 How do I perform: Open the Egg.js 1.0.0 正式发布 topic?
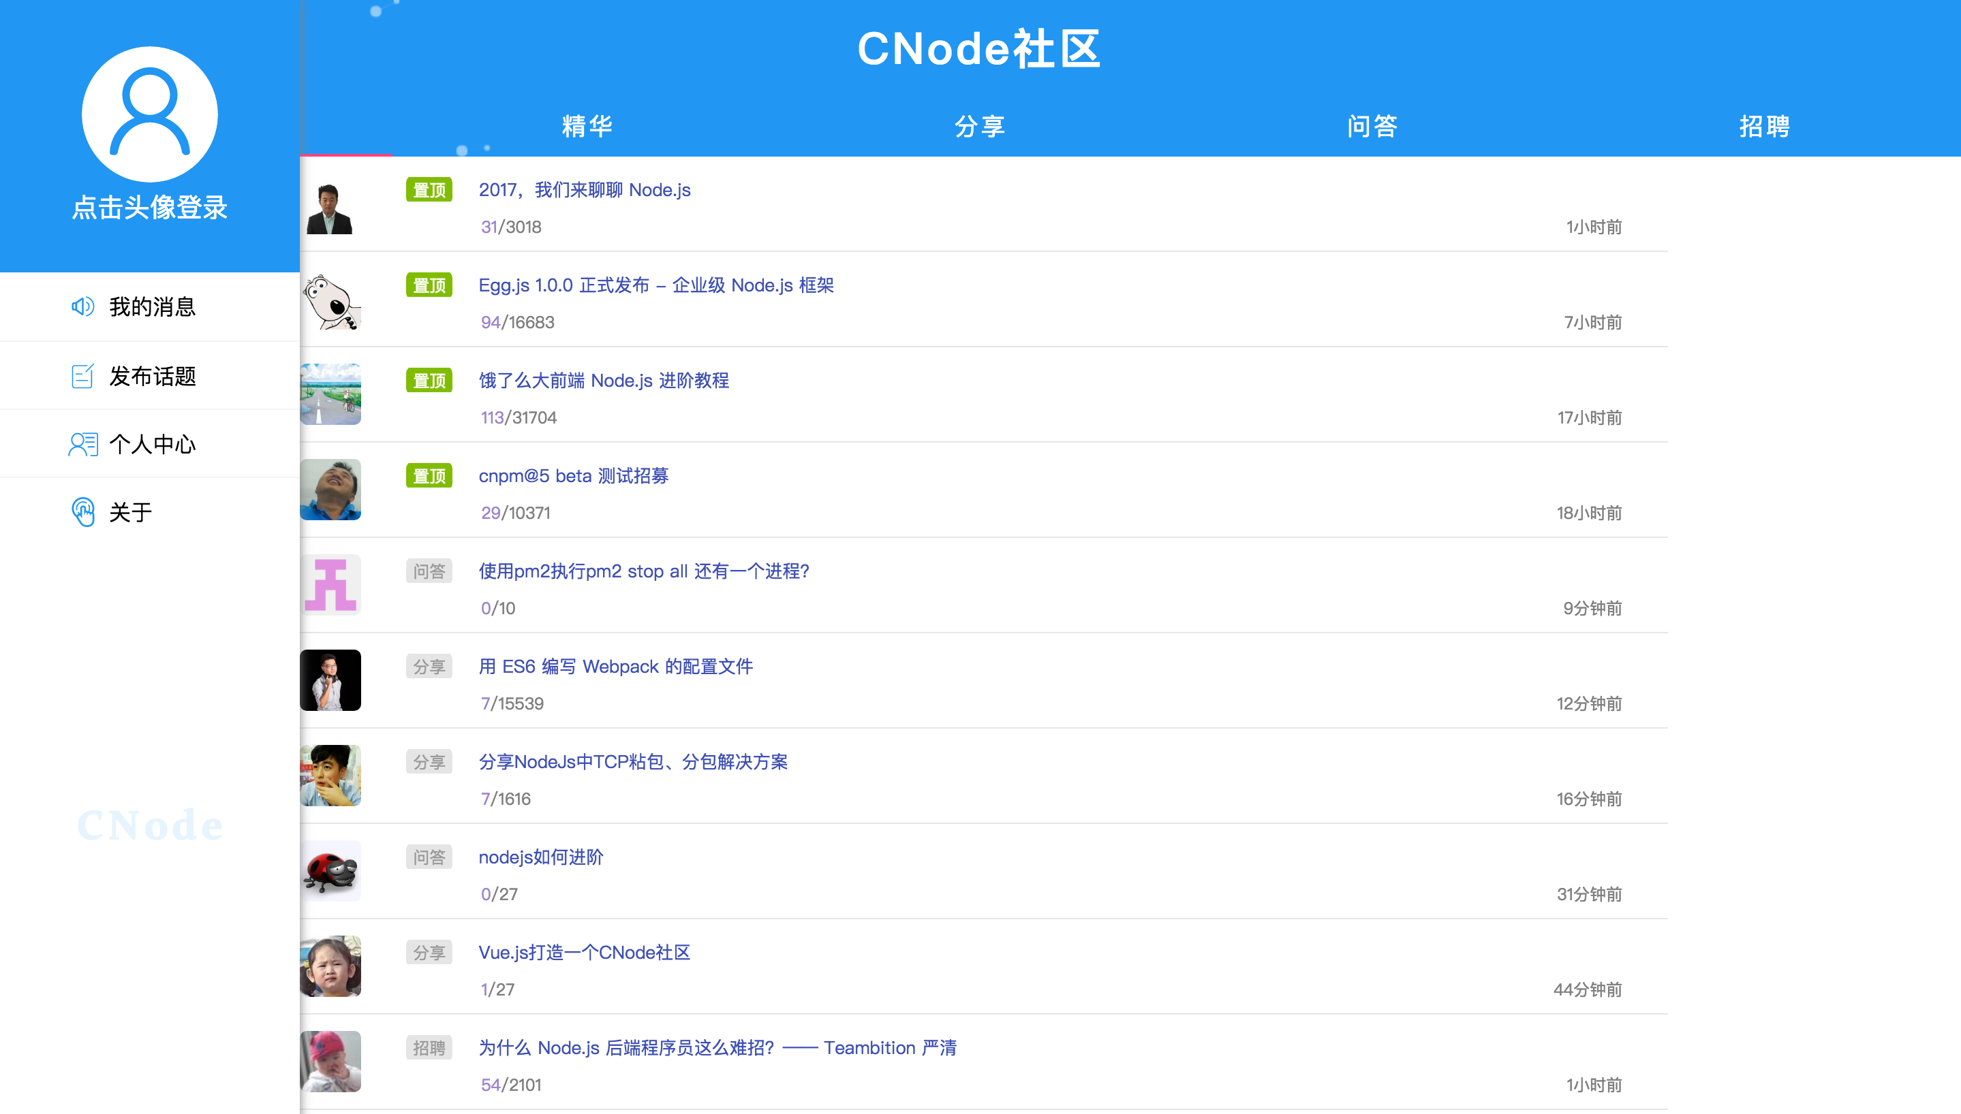657,285
